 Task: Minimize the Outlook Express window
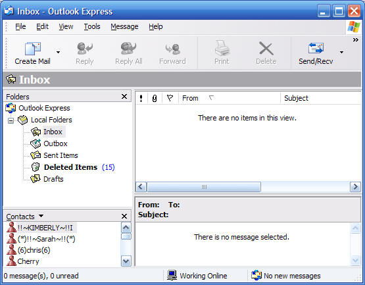click(x=324, y=11)
